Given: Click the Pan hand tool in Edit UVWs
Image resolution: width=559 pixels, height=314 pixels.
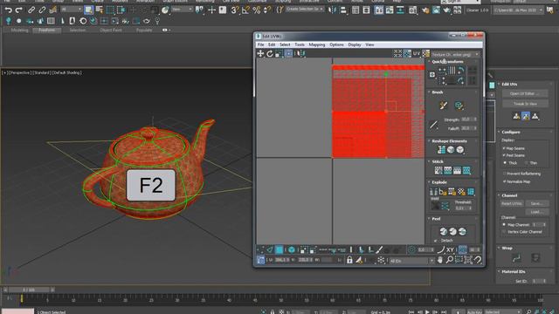Looking at the screenshot, I should (440, 260).
